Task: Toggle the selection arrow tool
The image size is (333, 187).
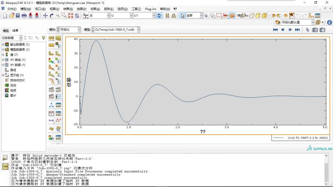Action: 182,15
